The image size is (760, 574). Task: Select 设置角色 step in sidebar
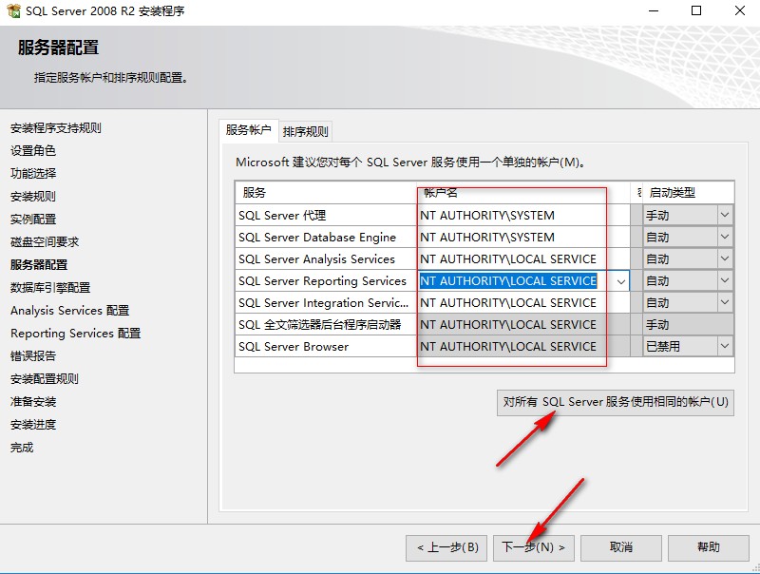coord(33,151)
